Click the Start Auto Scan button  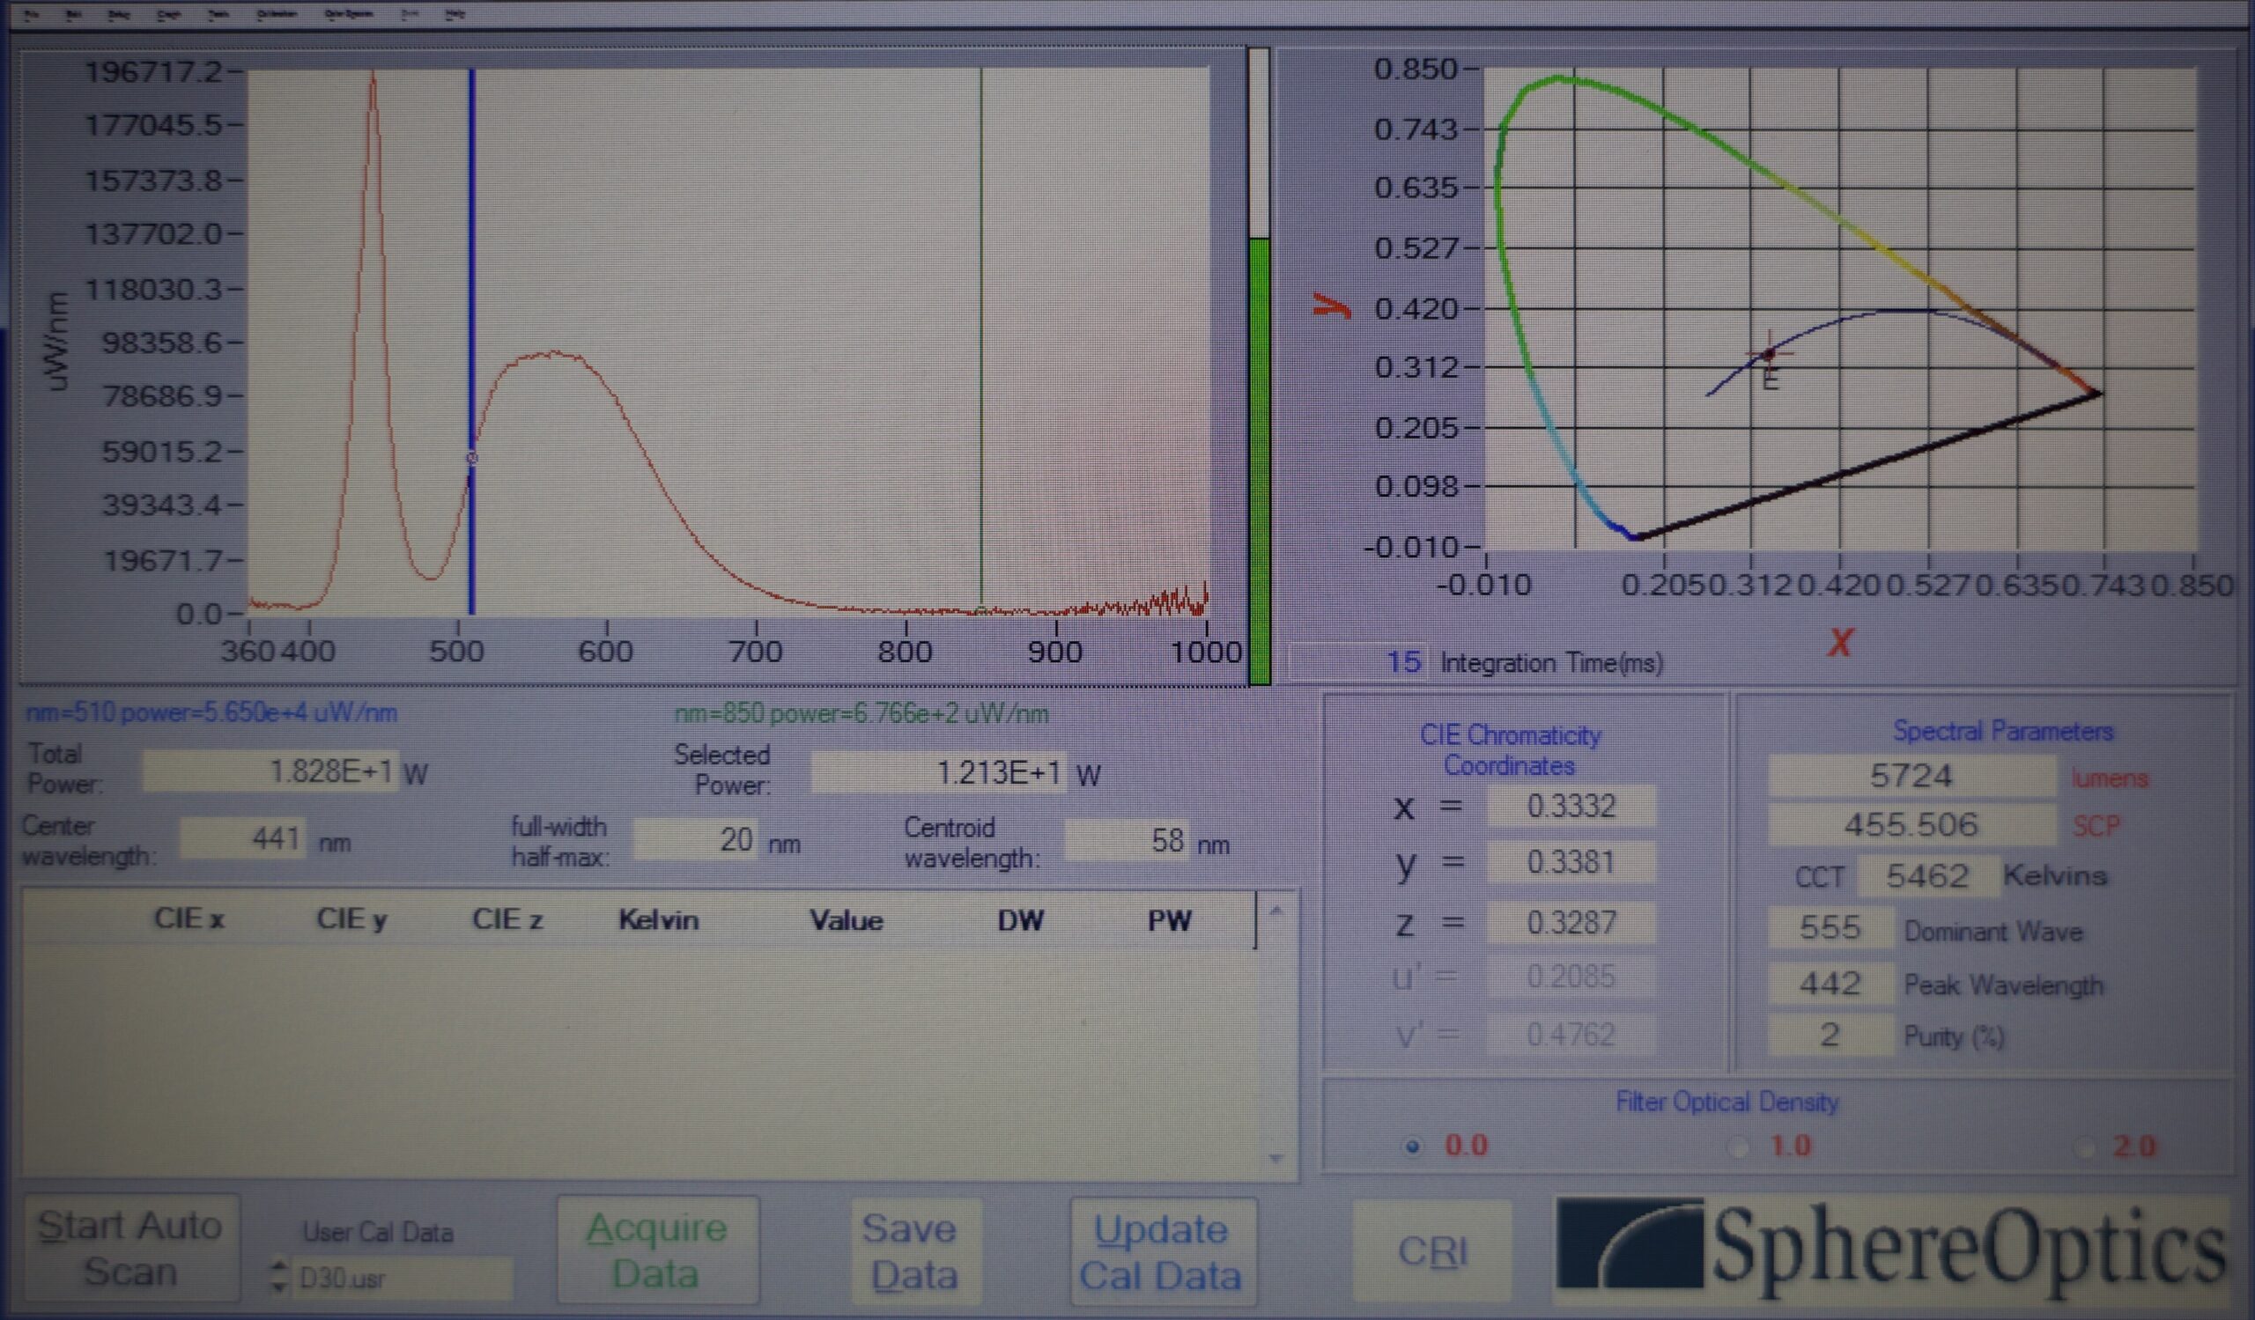tap(130, 1249)
